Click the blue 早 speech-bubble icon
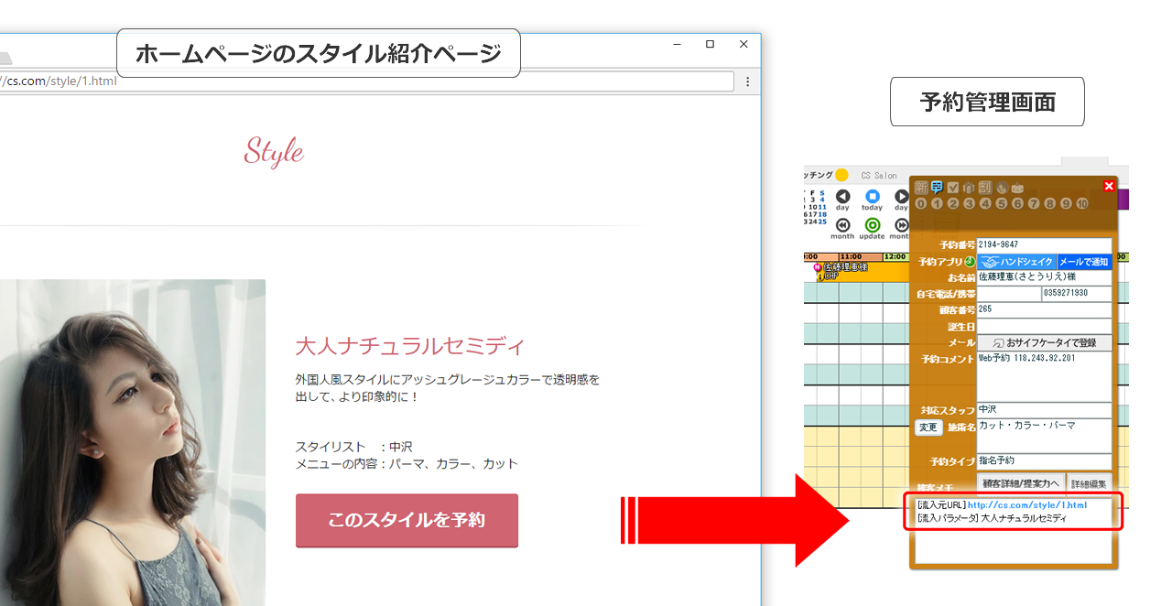Screen dimensions: 1172x606 (x=937, y=188)
